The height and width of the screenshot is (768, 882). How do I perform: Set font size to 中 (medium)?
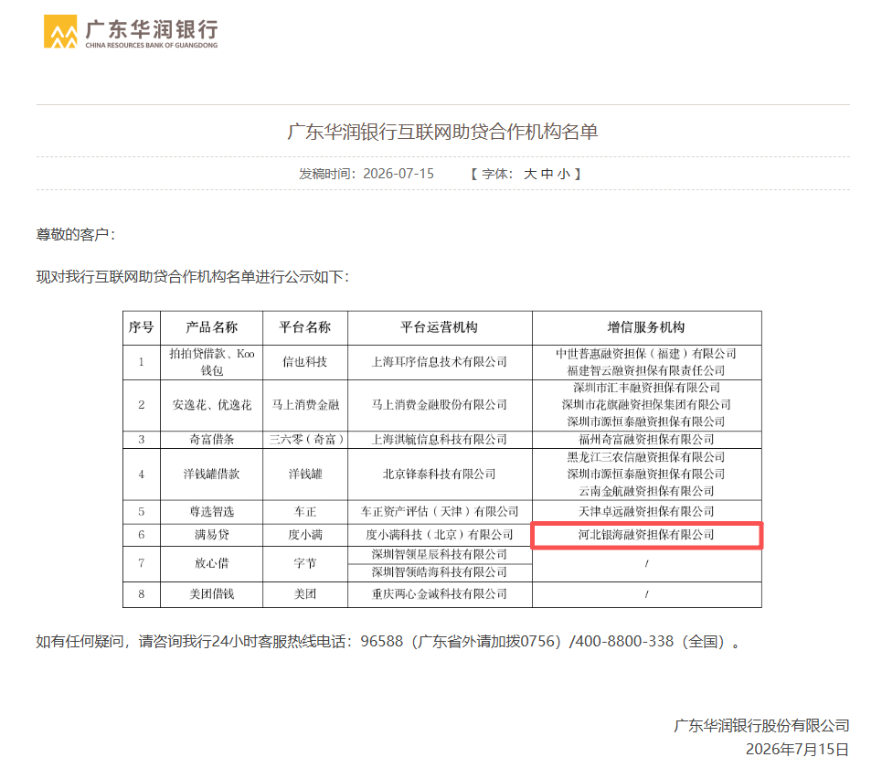(x=547, y=174)
